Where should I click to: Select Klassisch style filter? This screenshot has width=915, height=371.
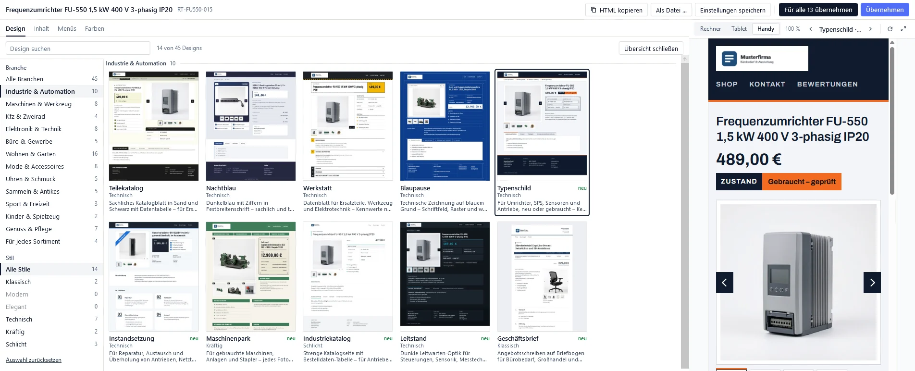click(51, 282)
